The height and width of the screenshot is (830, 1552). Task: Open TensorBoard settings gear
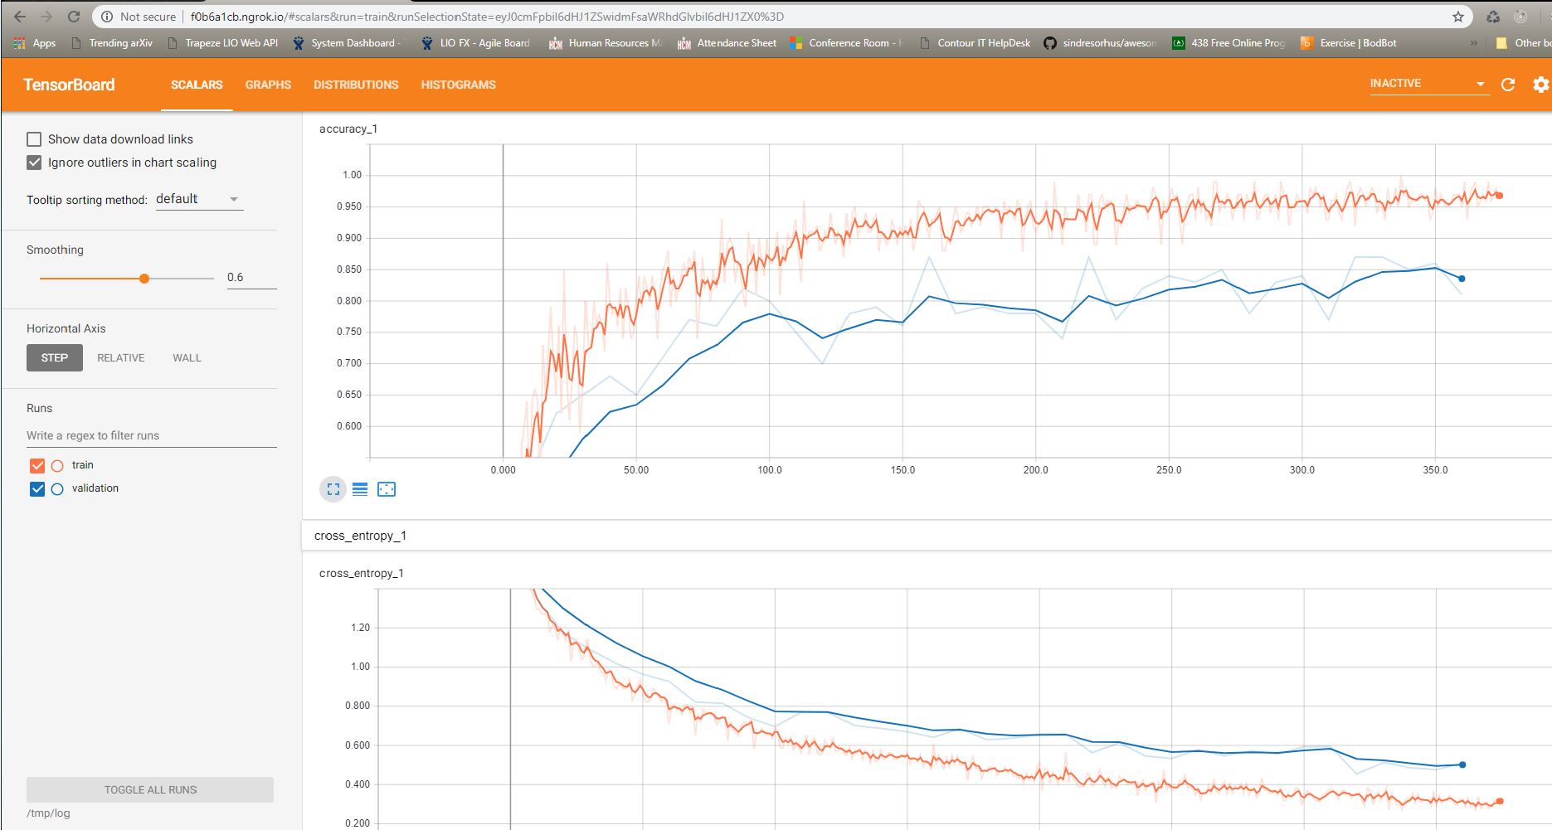[x=1540, y=85]
